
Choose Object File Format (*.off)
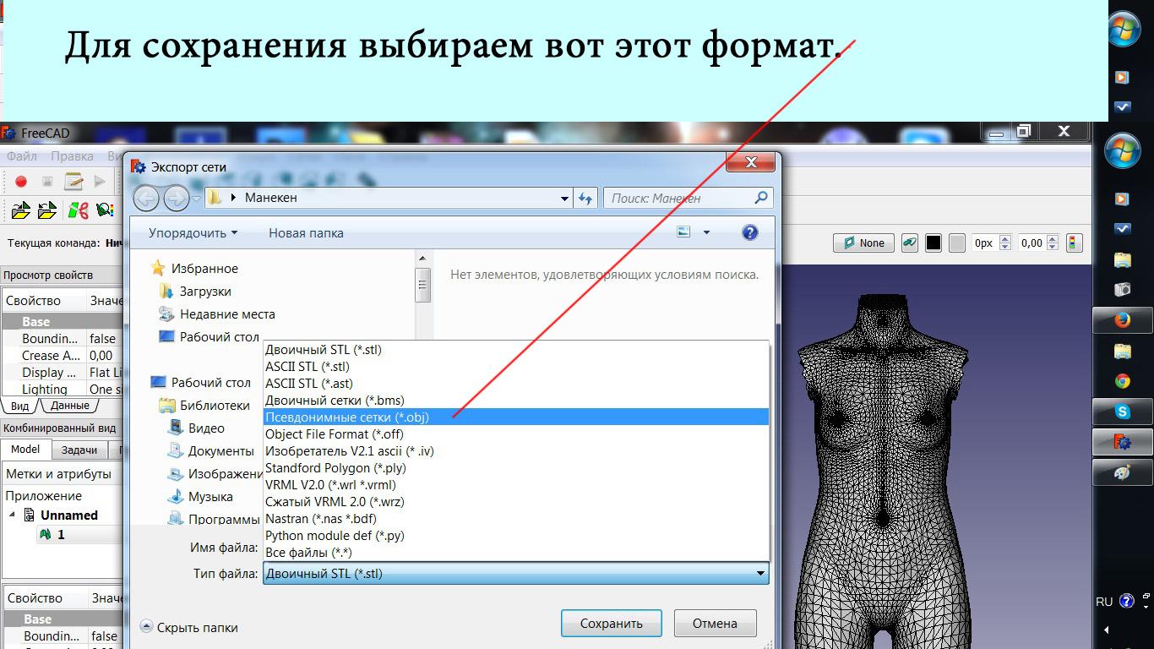click(515, 434)
